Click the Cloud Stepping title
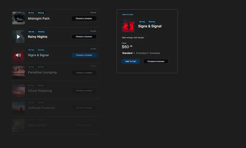Image resolution: width=246 pixels, height=148 pixels. [x=40, y=91]
